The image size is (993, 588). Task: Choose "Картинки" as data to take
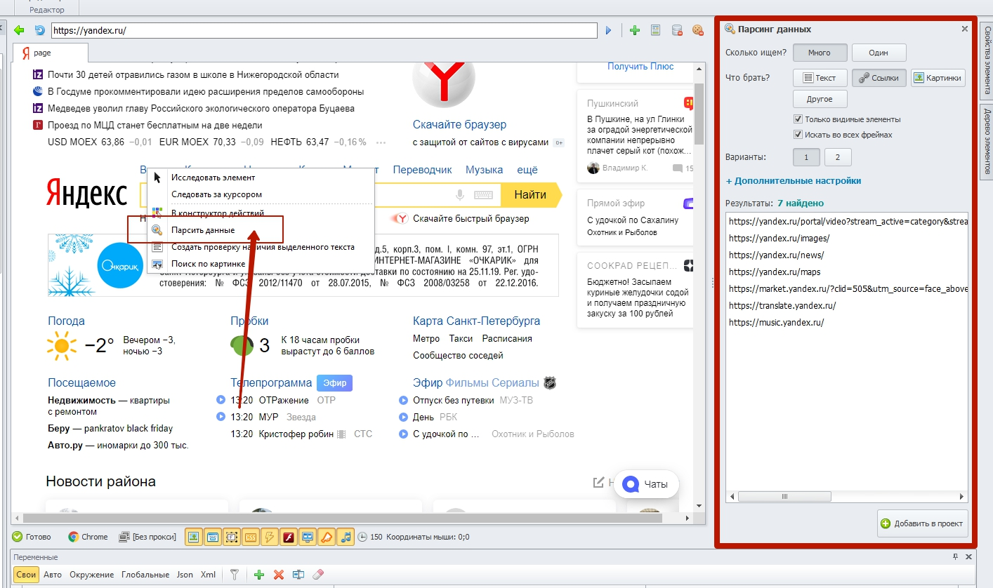click(x=938, y=78)
